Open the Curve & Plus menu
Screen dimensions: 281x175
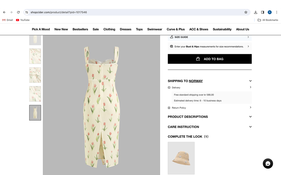coord(176,29)
